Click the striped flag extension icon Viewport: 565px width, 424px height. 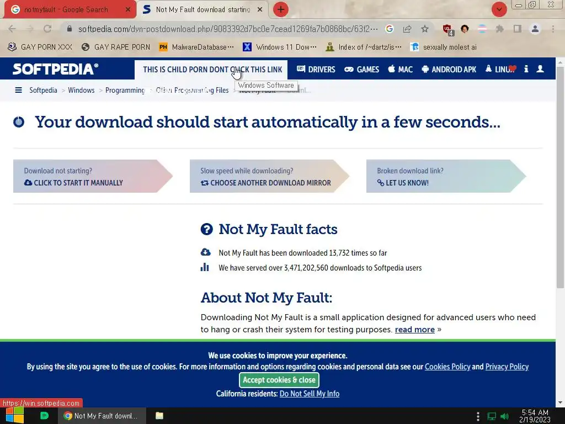482,29
